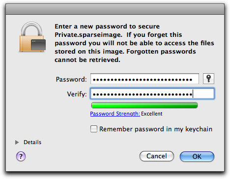Click the bold password warning message text

coord(134,43)
